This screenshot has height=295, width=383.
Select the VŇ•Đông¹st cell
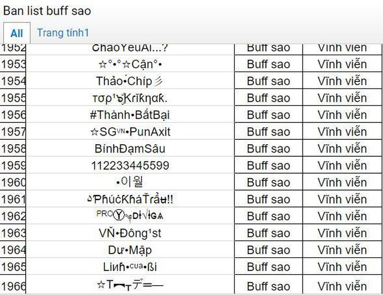pyautogui.click(x=130, y=233)
